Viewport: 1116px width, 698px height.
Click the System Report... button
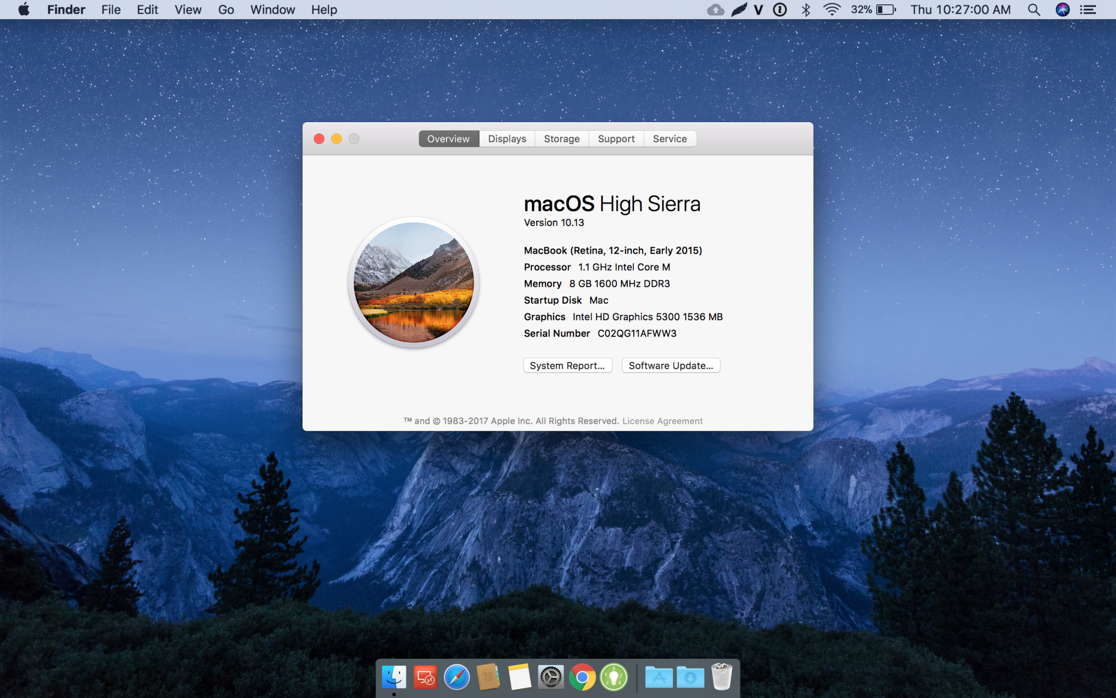click(x=567, y=365)
